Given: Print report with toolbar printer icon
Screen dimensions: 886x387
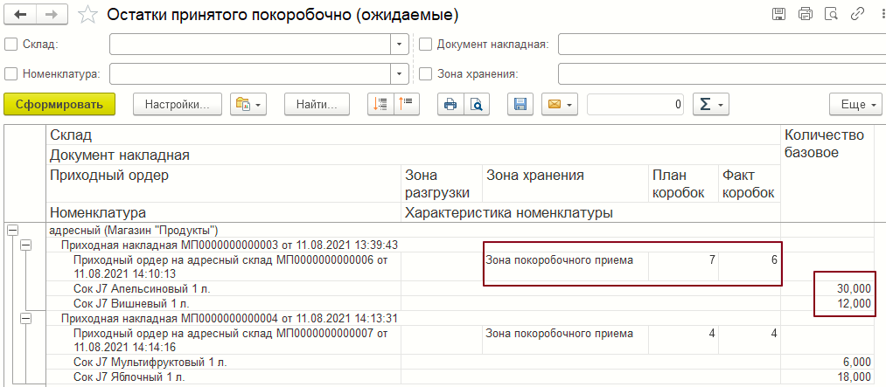Looking at the screenshot, I should 451,104.
